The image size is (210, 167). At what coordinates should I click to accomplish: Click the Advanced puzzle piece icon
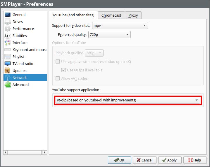coord(8,85)
